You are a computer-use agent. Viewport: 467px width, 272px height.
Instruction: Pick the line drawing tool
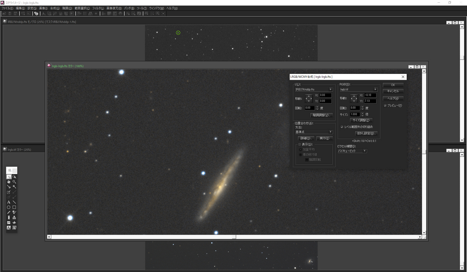point(14,202)
